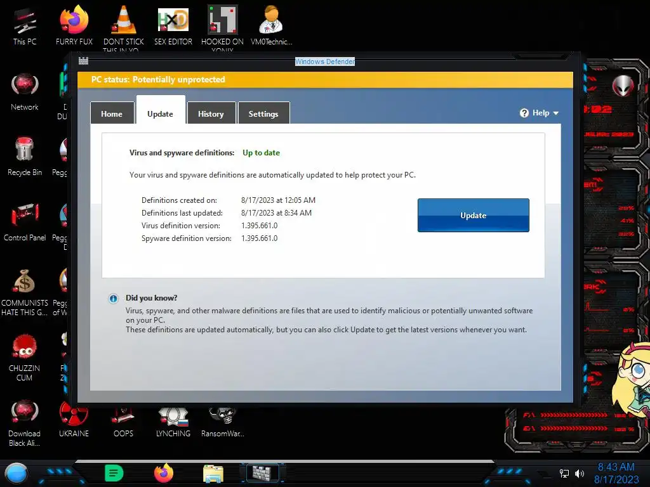Click the Windows Defender window title
The height and width of the screenshot is (487, 650).
click(324, 62)
